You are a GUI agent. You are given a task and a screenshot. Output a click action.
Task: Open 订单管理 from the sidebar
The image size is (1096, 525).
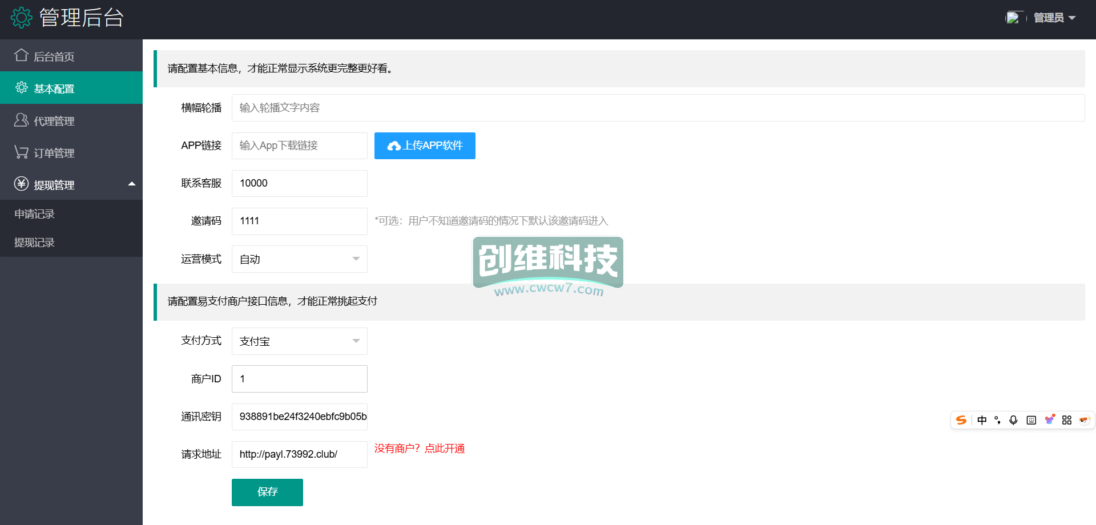54,153
